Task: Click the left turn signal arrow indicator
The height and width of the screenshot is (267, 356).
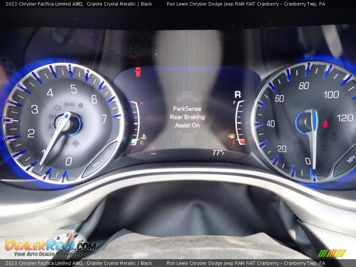Action: [x=76, y=144]
